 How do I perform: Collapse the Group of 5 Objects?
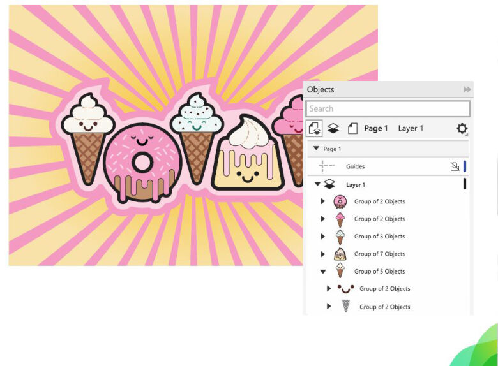[322, 272]
